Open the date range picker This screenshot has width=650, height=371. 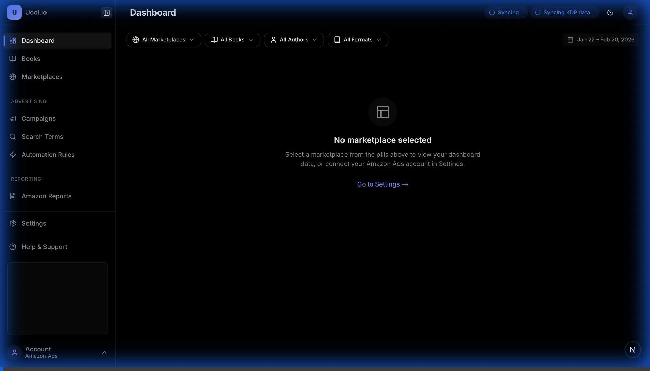pyautogui.click(x=600, y=40)
